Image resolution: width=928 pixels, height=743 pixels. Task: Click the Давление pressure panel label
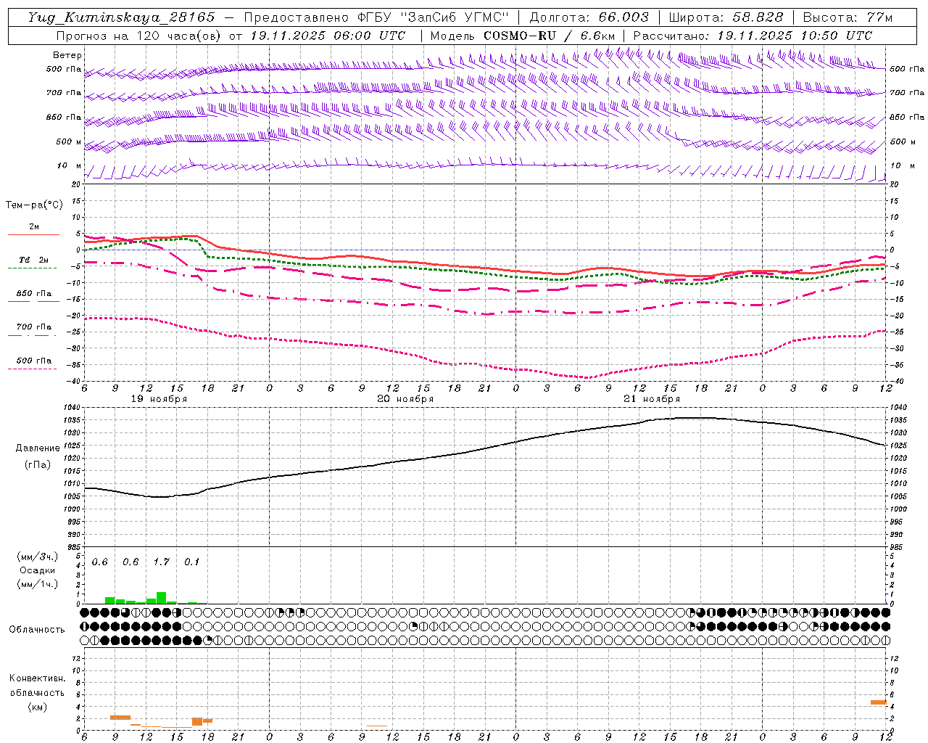38,448
